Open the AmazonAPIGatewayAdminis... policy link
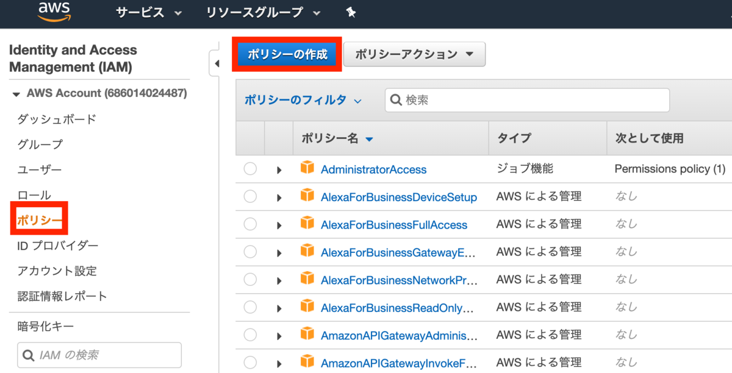This screenshot has width=732, height=373. pyautogui.click(x=399, y=336)
